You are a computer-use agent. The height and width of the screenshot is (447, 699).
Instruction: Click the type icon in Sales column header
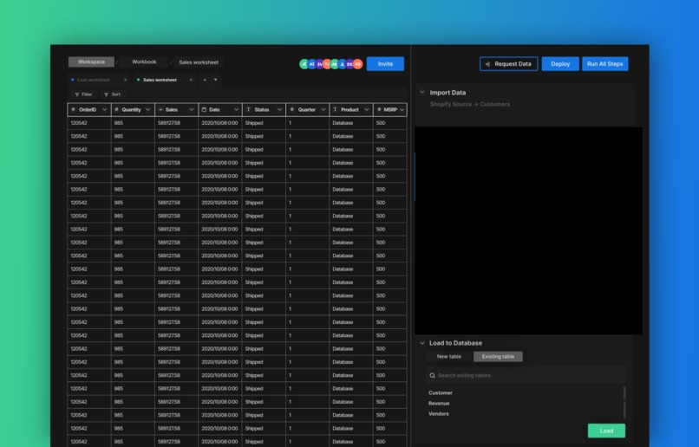[160, 109]
